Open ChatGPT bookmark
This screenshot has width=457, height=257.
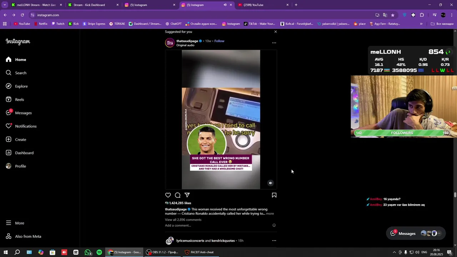pyautogui.click(x=174, y=24)
